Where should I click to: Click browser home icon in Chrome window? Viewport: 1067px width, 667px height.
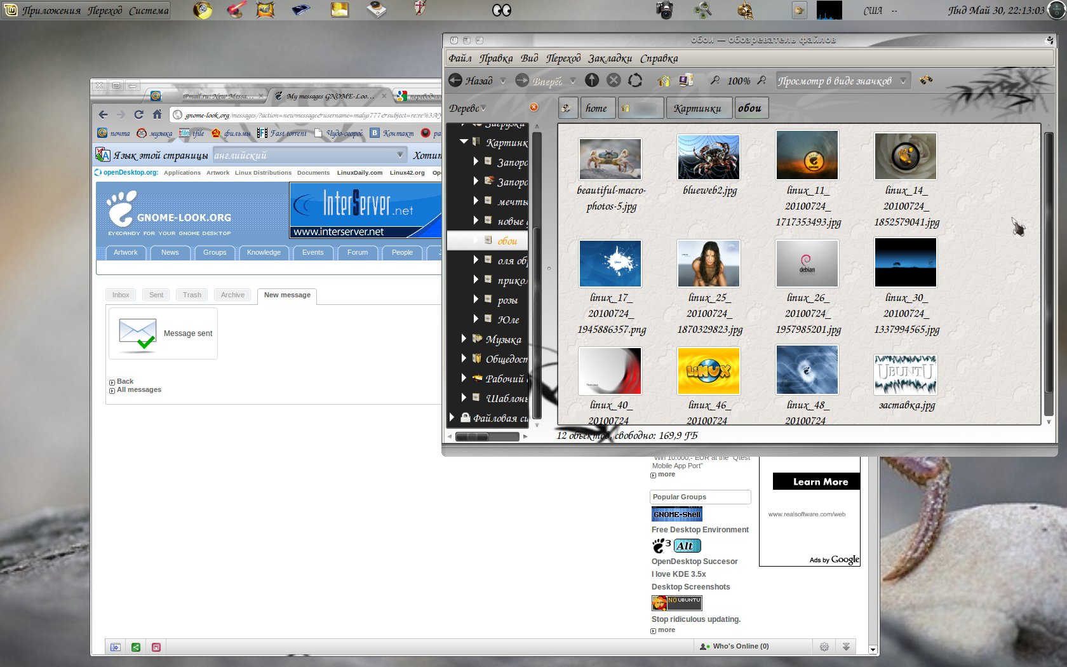pos(157,114)
